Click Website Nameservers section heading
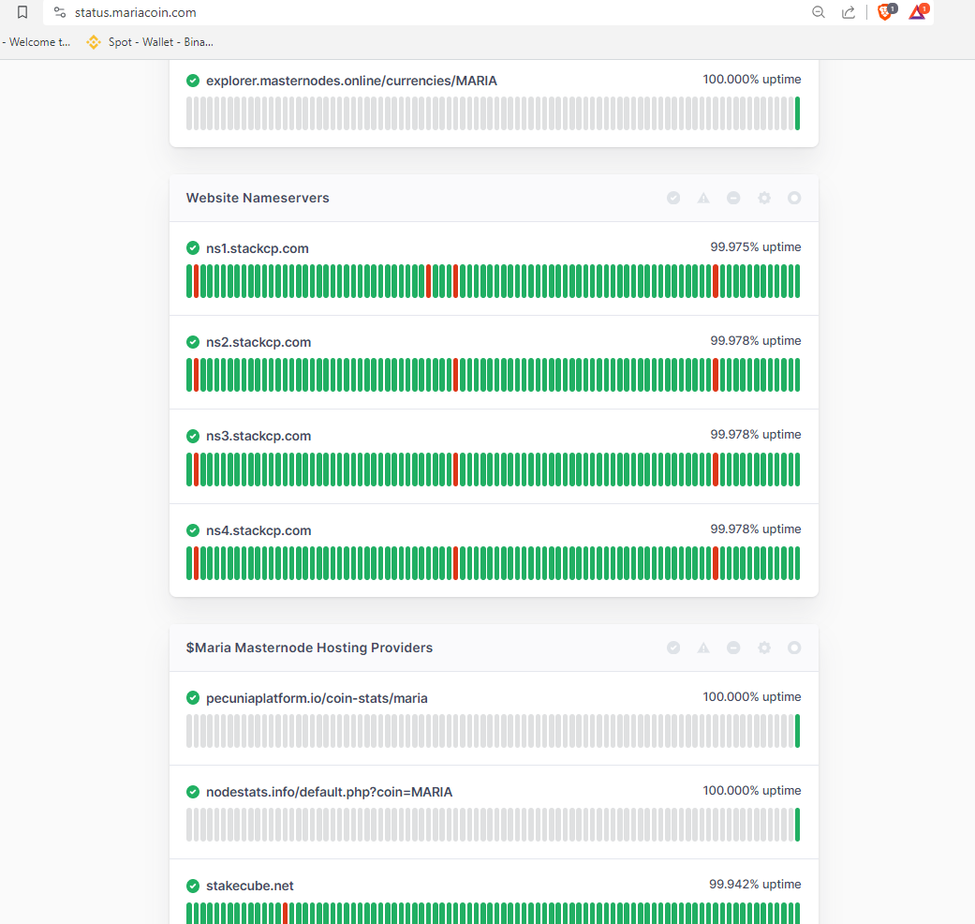The height and width of the screenshot is (924, 975). click(258, 198)
